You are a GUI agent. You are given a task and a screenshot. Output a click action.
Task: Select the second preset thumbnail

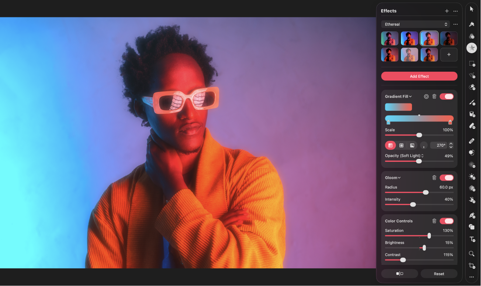409,38
